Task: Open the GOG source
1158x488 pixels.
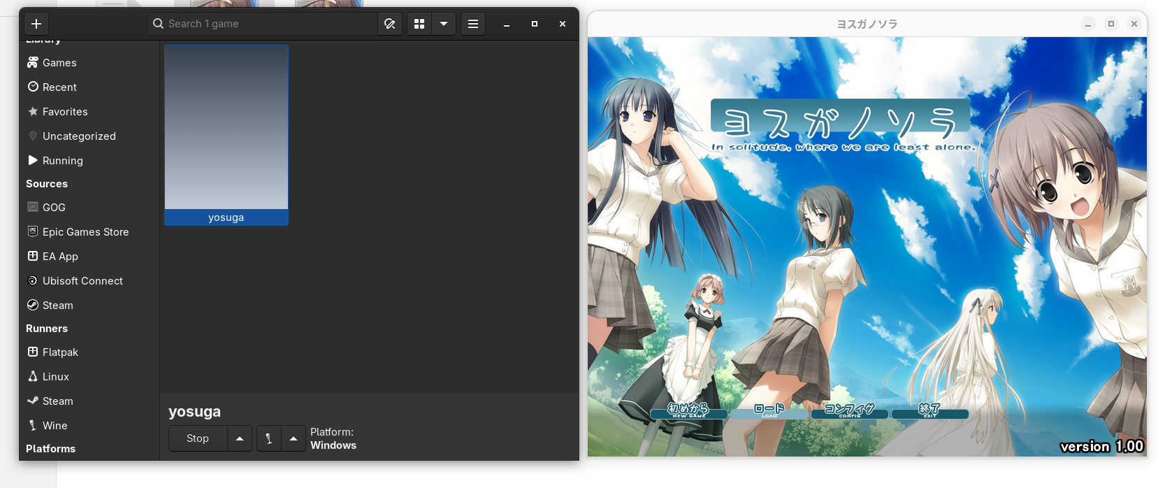Action: tap(54, 208)
